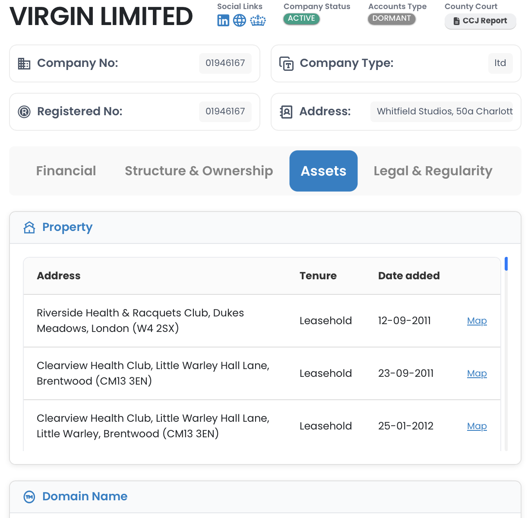Click the Registered No trademark icon

[24, 111]
